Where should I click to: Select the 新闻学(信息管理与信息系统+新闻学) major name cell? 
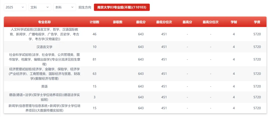pos(44,108)
